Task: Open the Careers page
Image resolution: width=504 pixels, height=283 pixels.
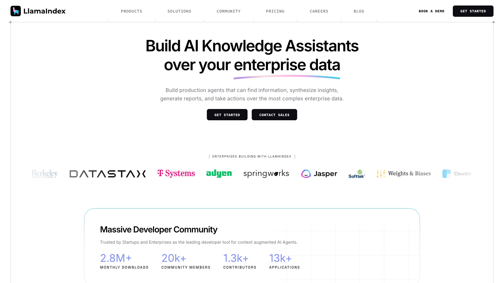Action: pos(319,11)
